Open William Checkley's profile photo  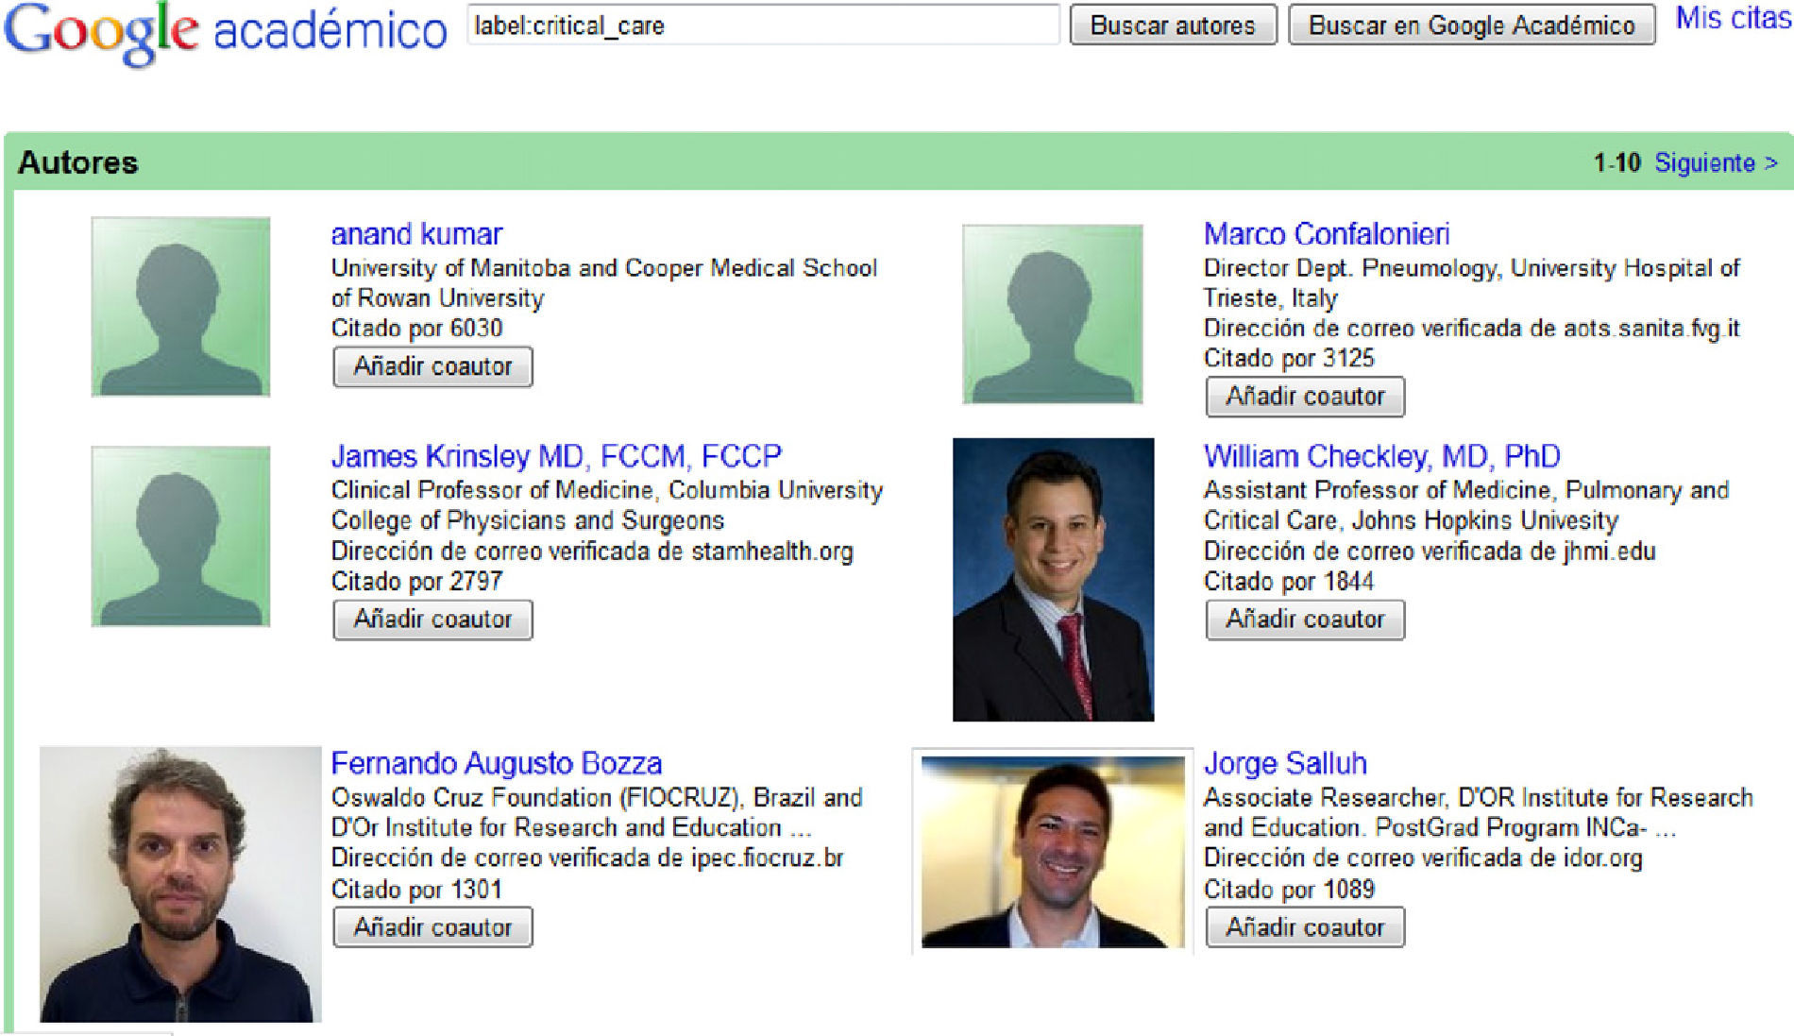1053,579
